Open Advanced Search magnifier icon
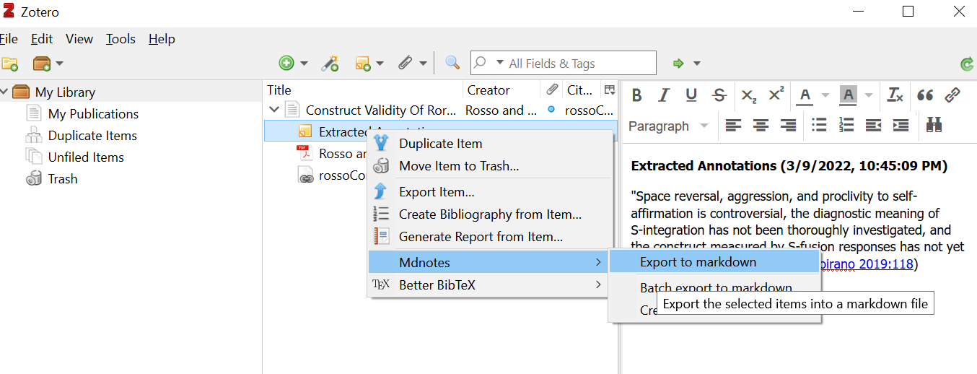Screen dimensions: 977x374 [x=452, y=63]
